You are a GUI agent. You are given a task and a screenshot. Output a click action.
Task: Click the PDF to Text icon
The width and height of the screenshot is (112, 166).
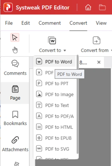pyautogui.click(x=39, y=105)
